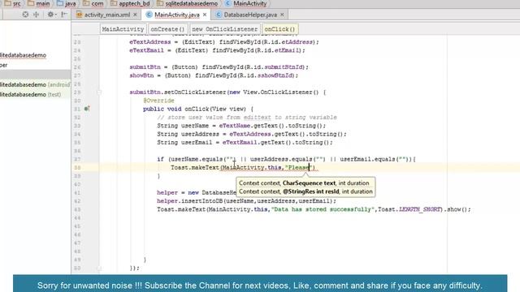Click the override gutter icon on line 31

tap(87, 109)
